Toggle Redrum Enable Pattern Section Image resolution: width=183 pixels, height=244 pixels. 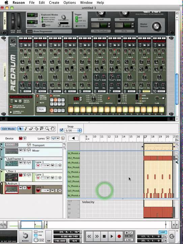pyautogui.click(x=37, y=96)
